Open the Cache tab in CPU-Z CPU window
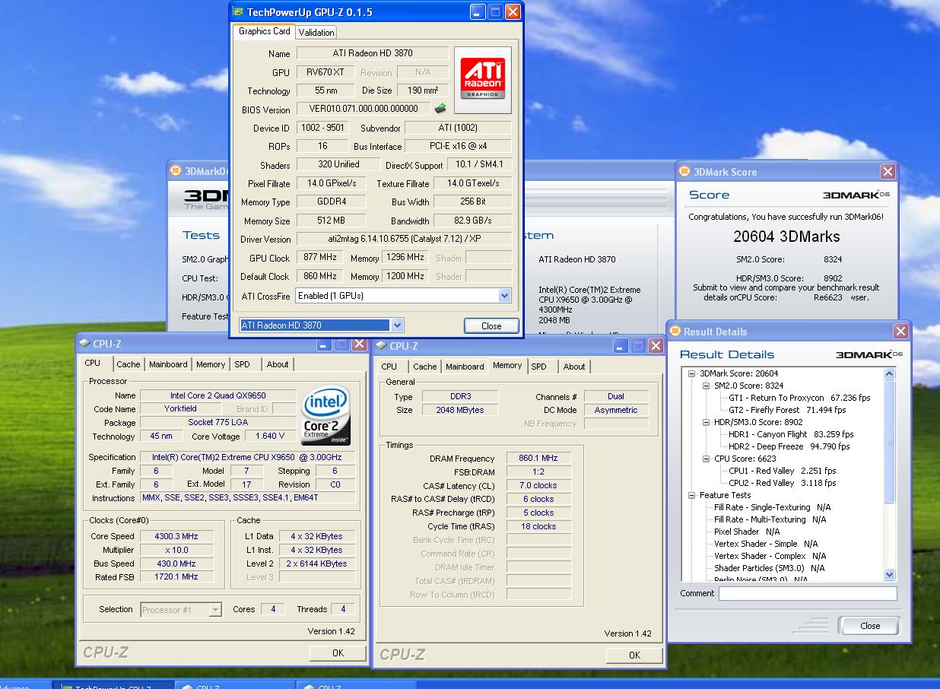This screenshot has height=689, width=940. point(129,364)
